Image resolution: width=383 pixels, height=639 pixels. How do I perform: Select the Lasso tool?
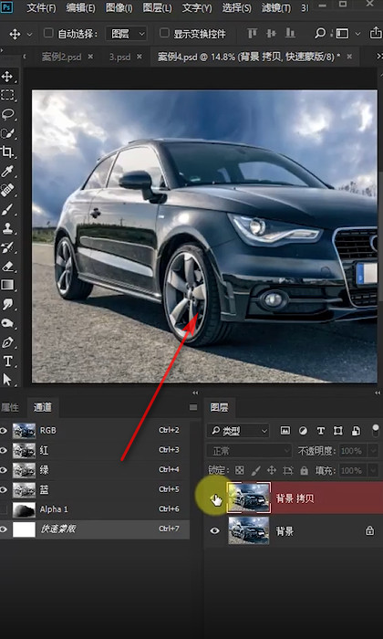tap(7, 114)
